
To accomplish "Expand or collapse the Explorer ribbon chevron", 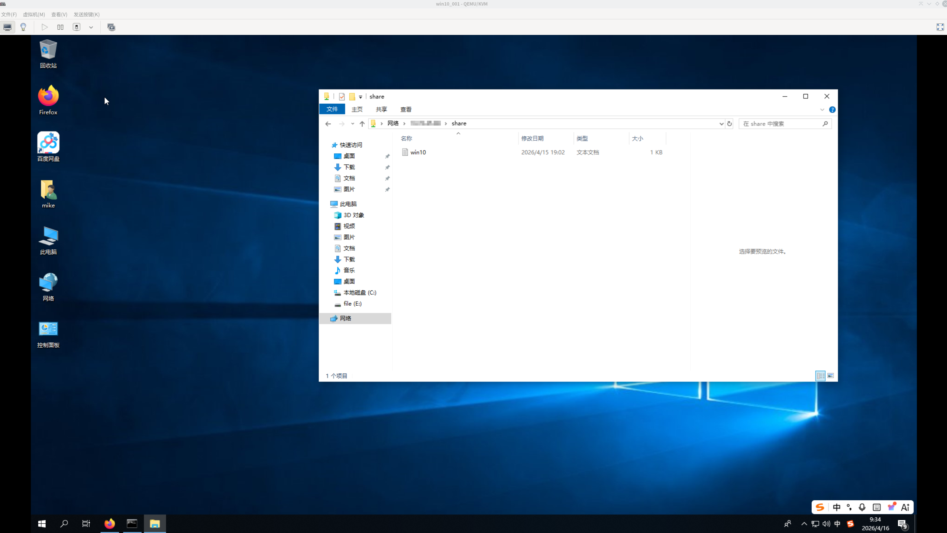I will pos(822,110).
